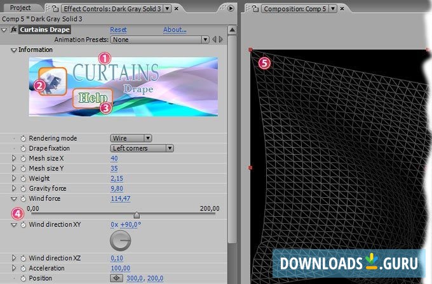The image size is (432, 284).
Task: Open Effect Controls layer dropdown arrow
Action: point(167,9)
